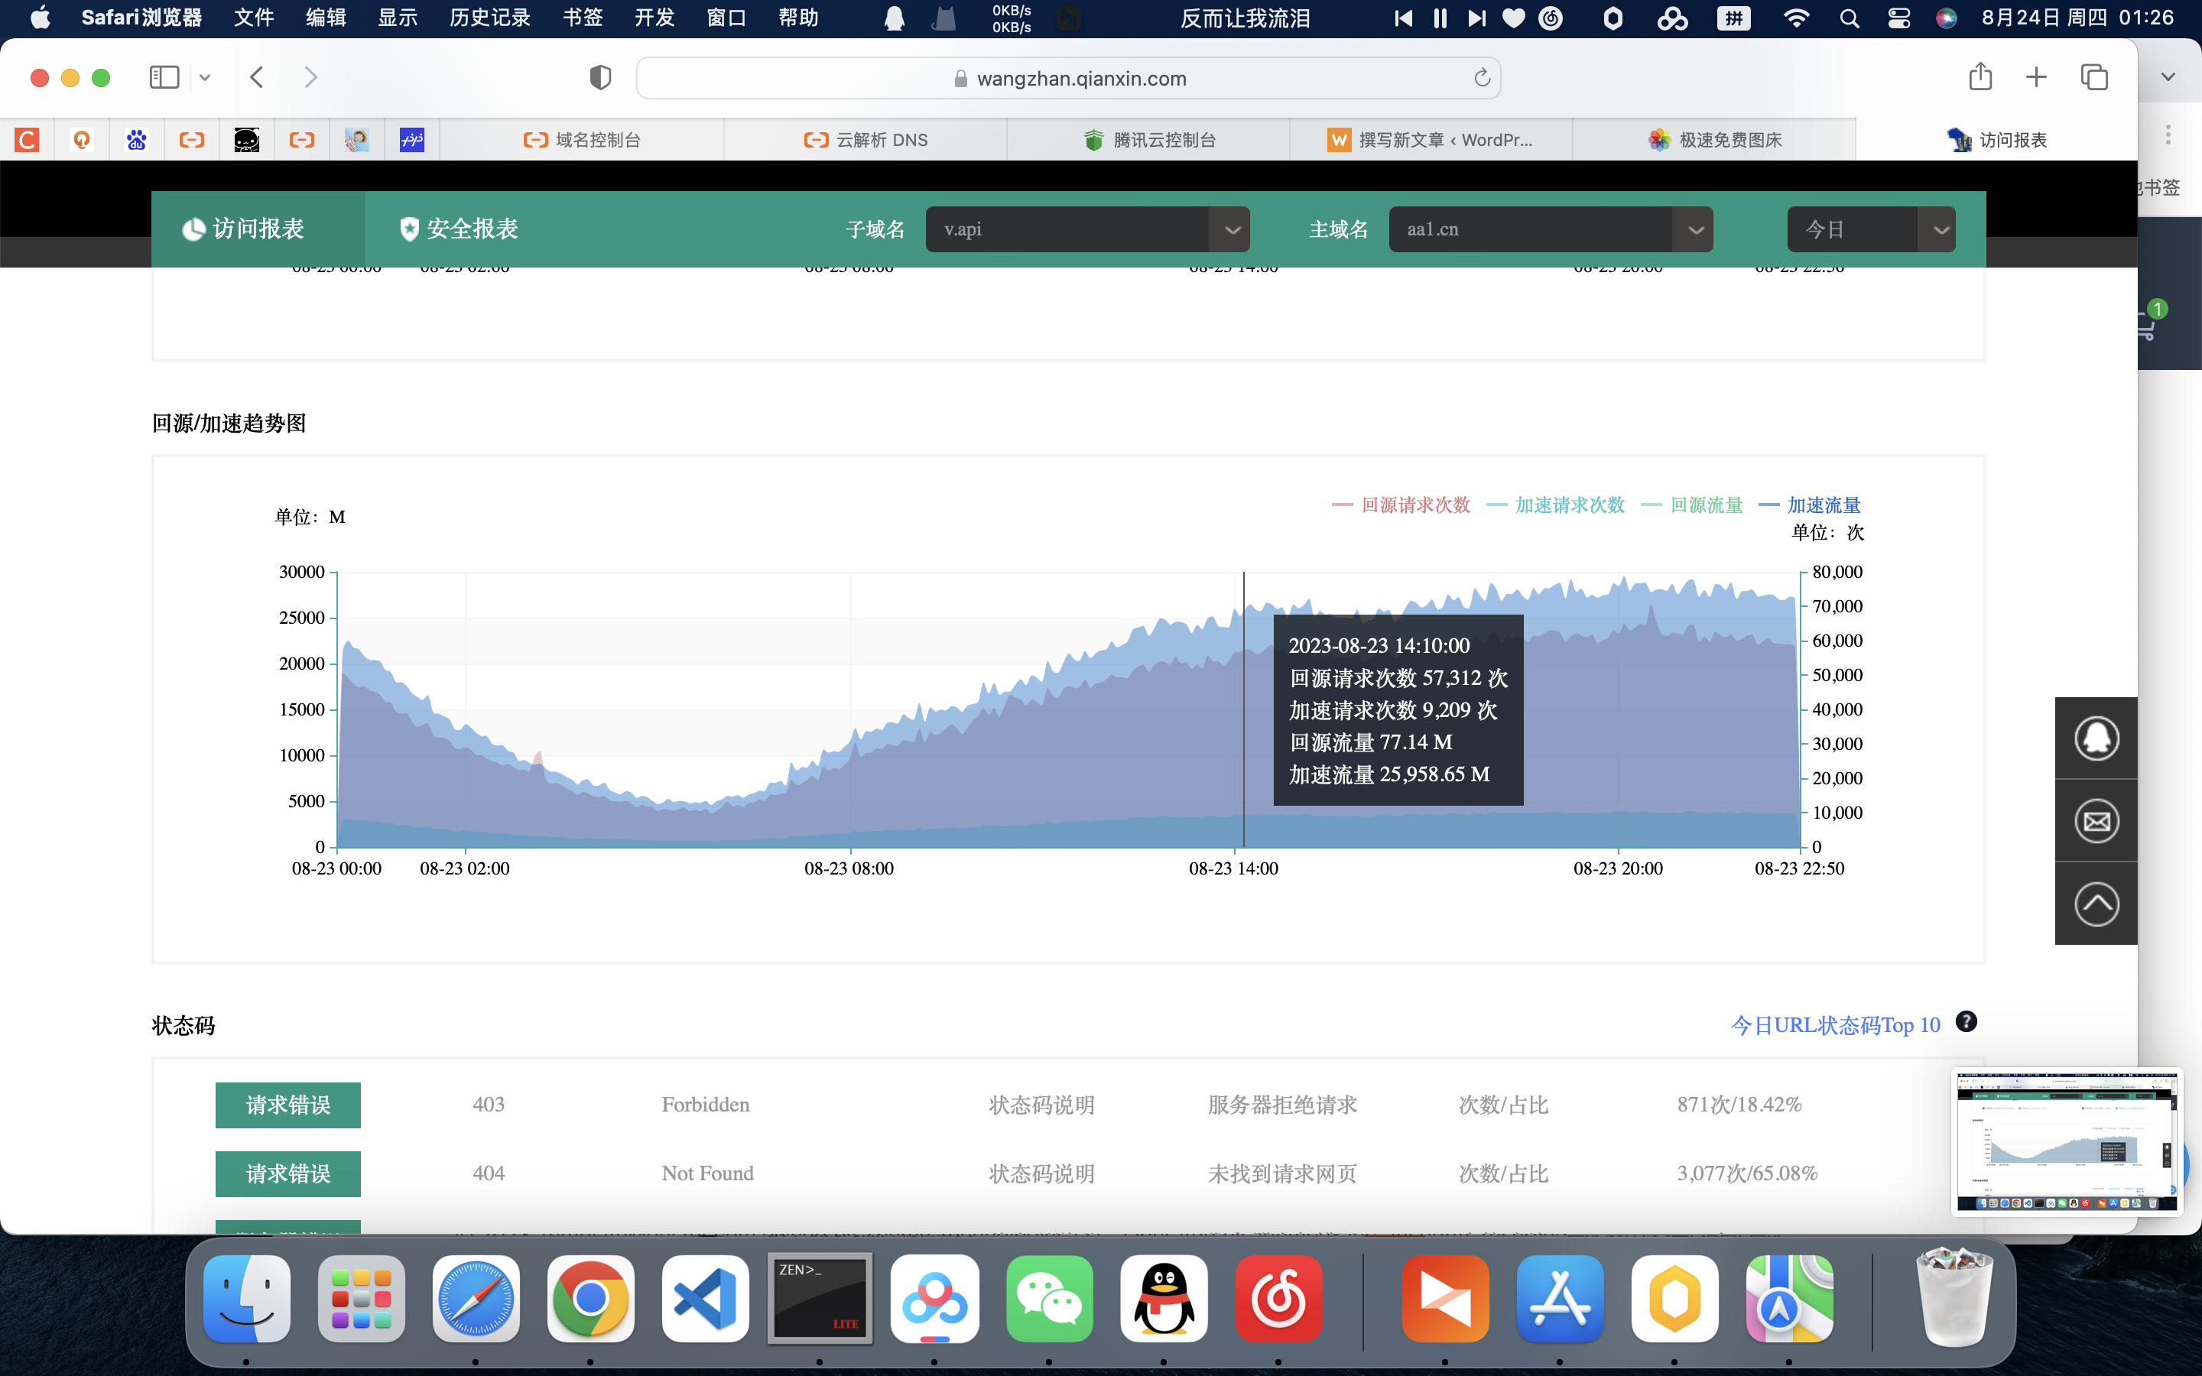
Task: Open the pinned orange C tab
Action: coord(28,139)
